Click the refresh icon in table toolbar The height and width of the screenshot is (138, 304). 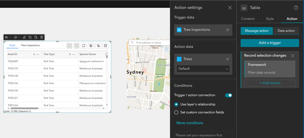click(84, 46)
